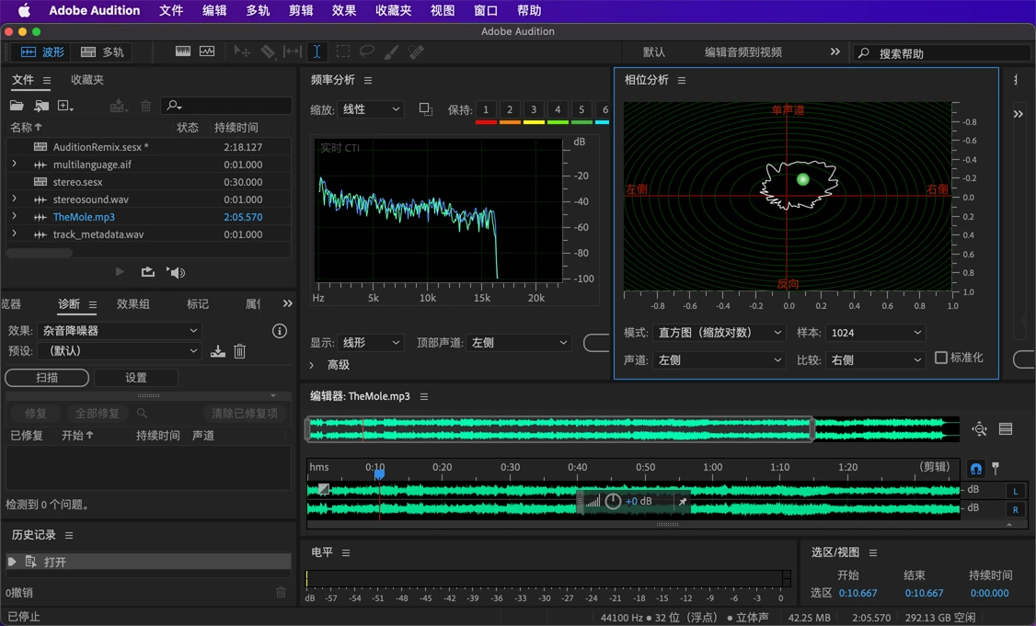Click the info icon in Diagnostics panel
Screen dimensions: 1036x626
click(280, 331)
